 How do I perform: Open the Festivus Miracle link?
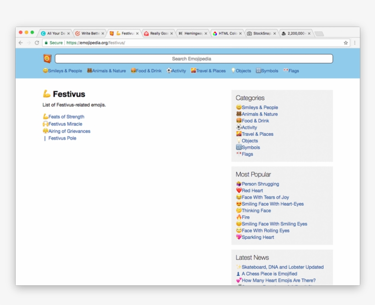(x=65, y=124)
